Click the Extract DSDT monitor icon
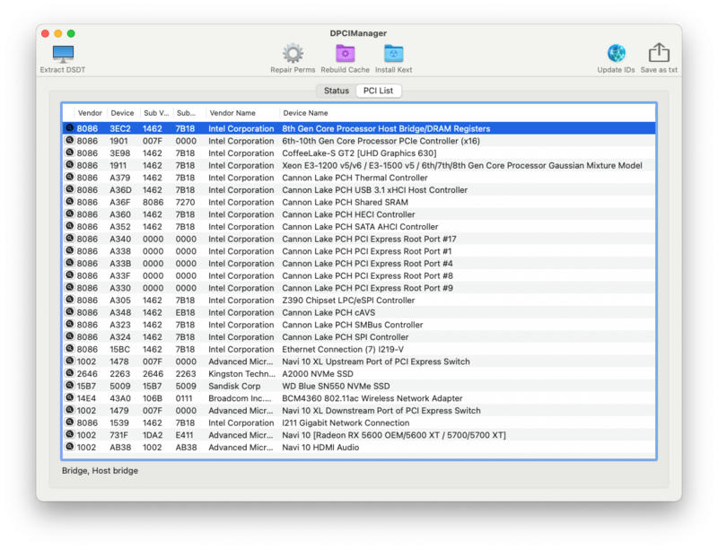The image size is (718, 549). click(x=63, y=54)
